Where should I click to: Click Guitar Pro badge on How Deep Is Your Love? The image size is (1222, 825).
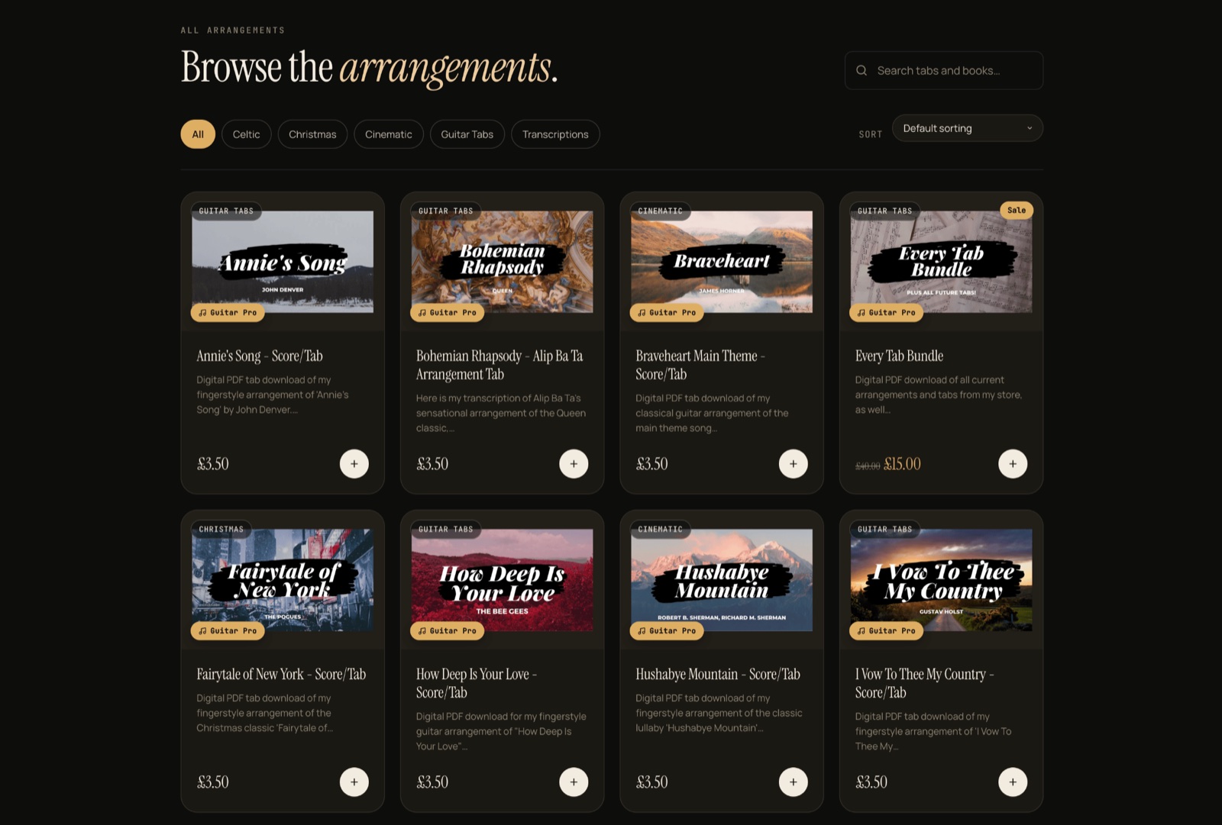click(x=448, y=631)
